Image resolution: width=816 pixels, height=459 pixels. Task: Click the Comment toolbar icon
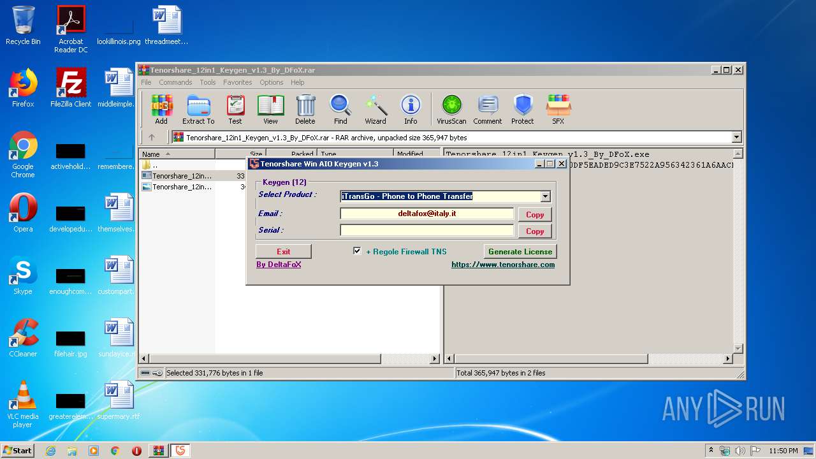click(x=488, y=110)
